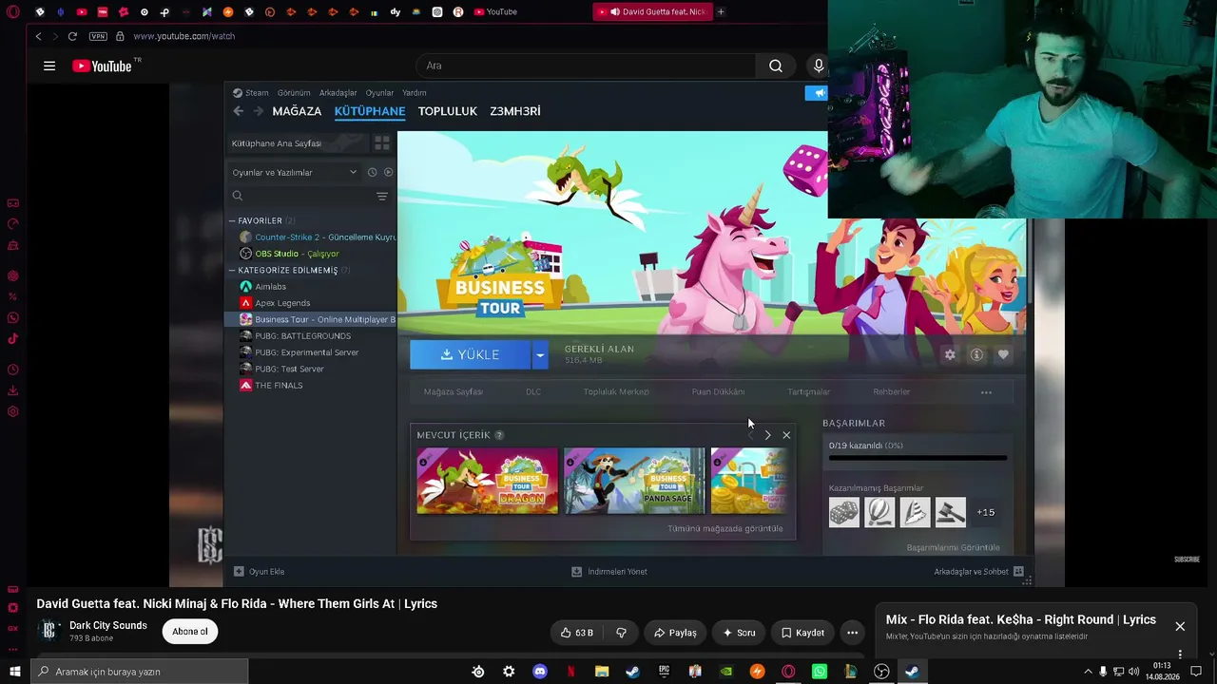Switch to the TOPLULUK tab
Screen dimensions: 1217x684
[448, 111]
